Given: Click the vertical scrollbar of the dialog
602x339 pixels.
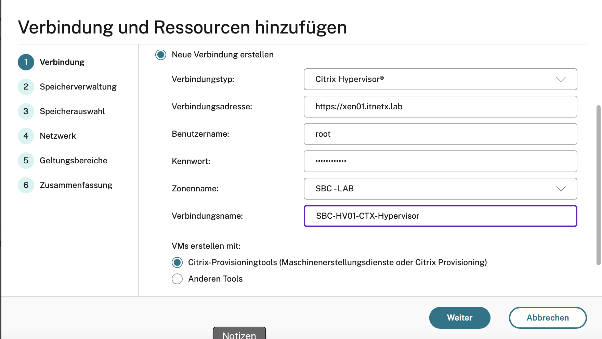Looking at the screenshot, I should coord(599,185).
